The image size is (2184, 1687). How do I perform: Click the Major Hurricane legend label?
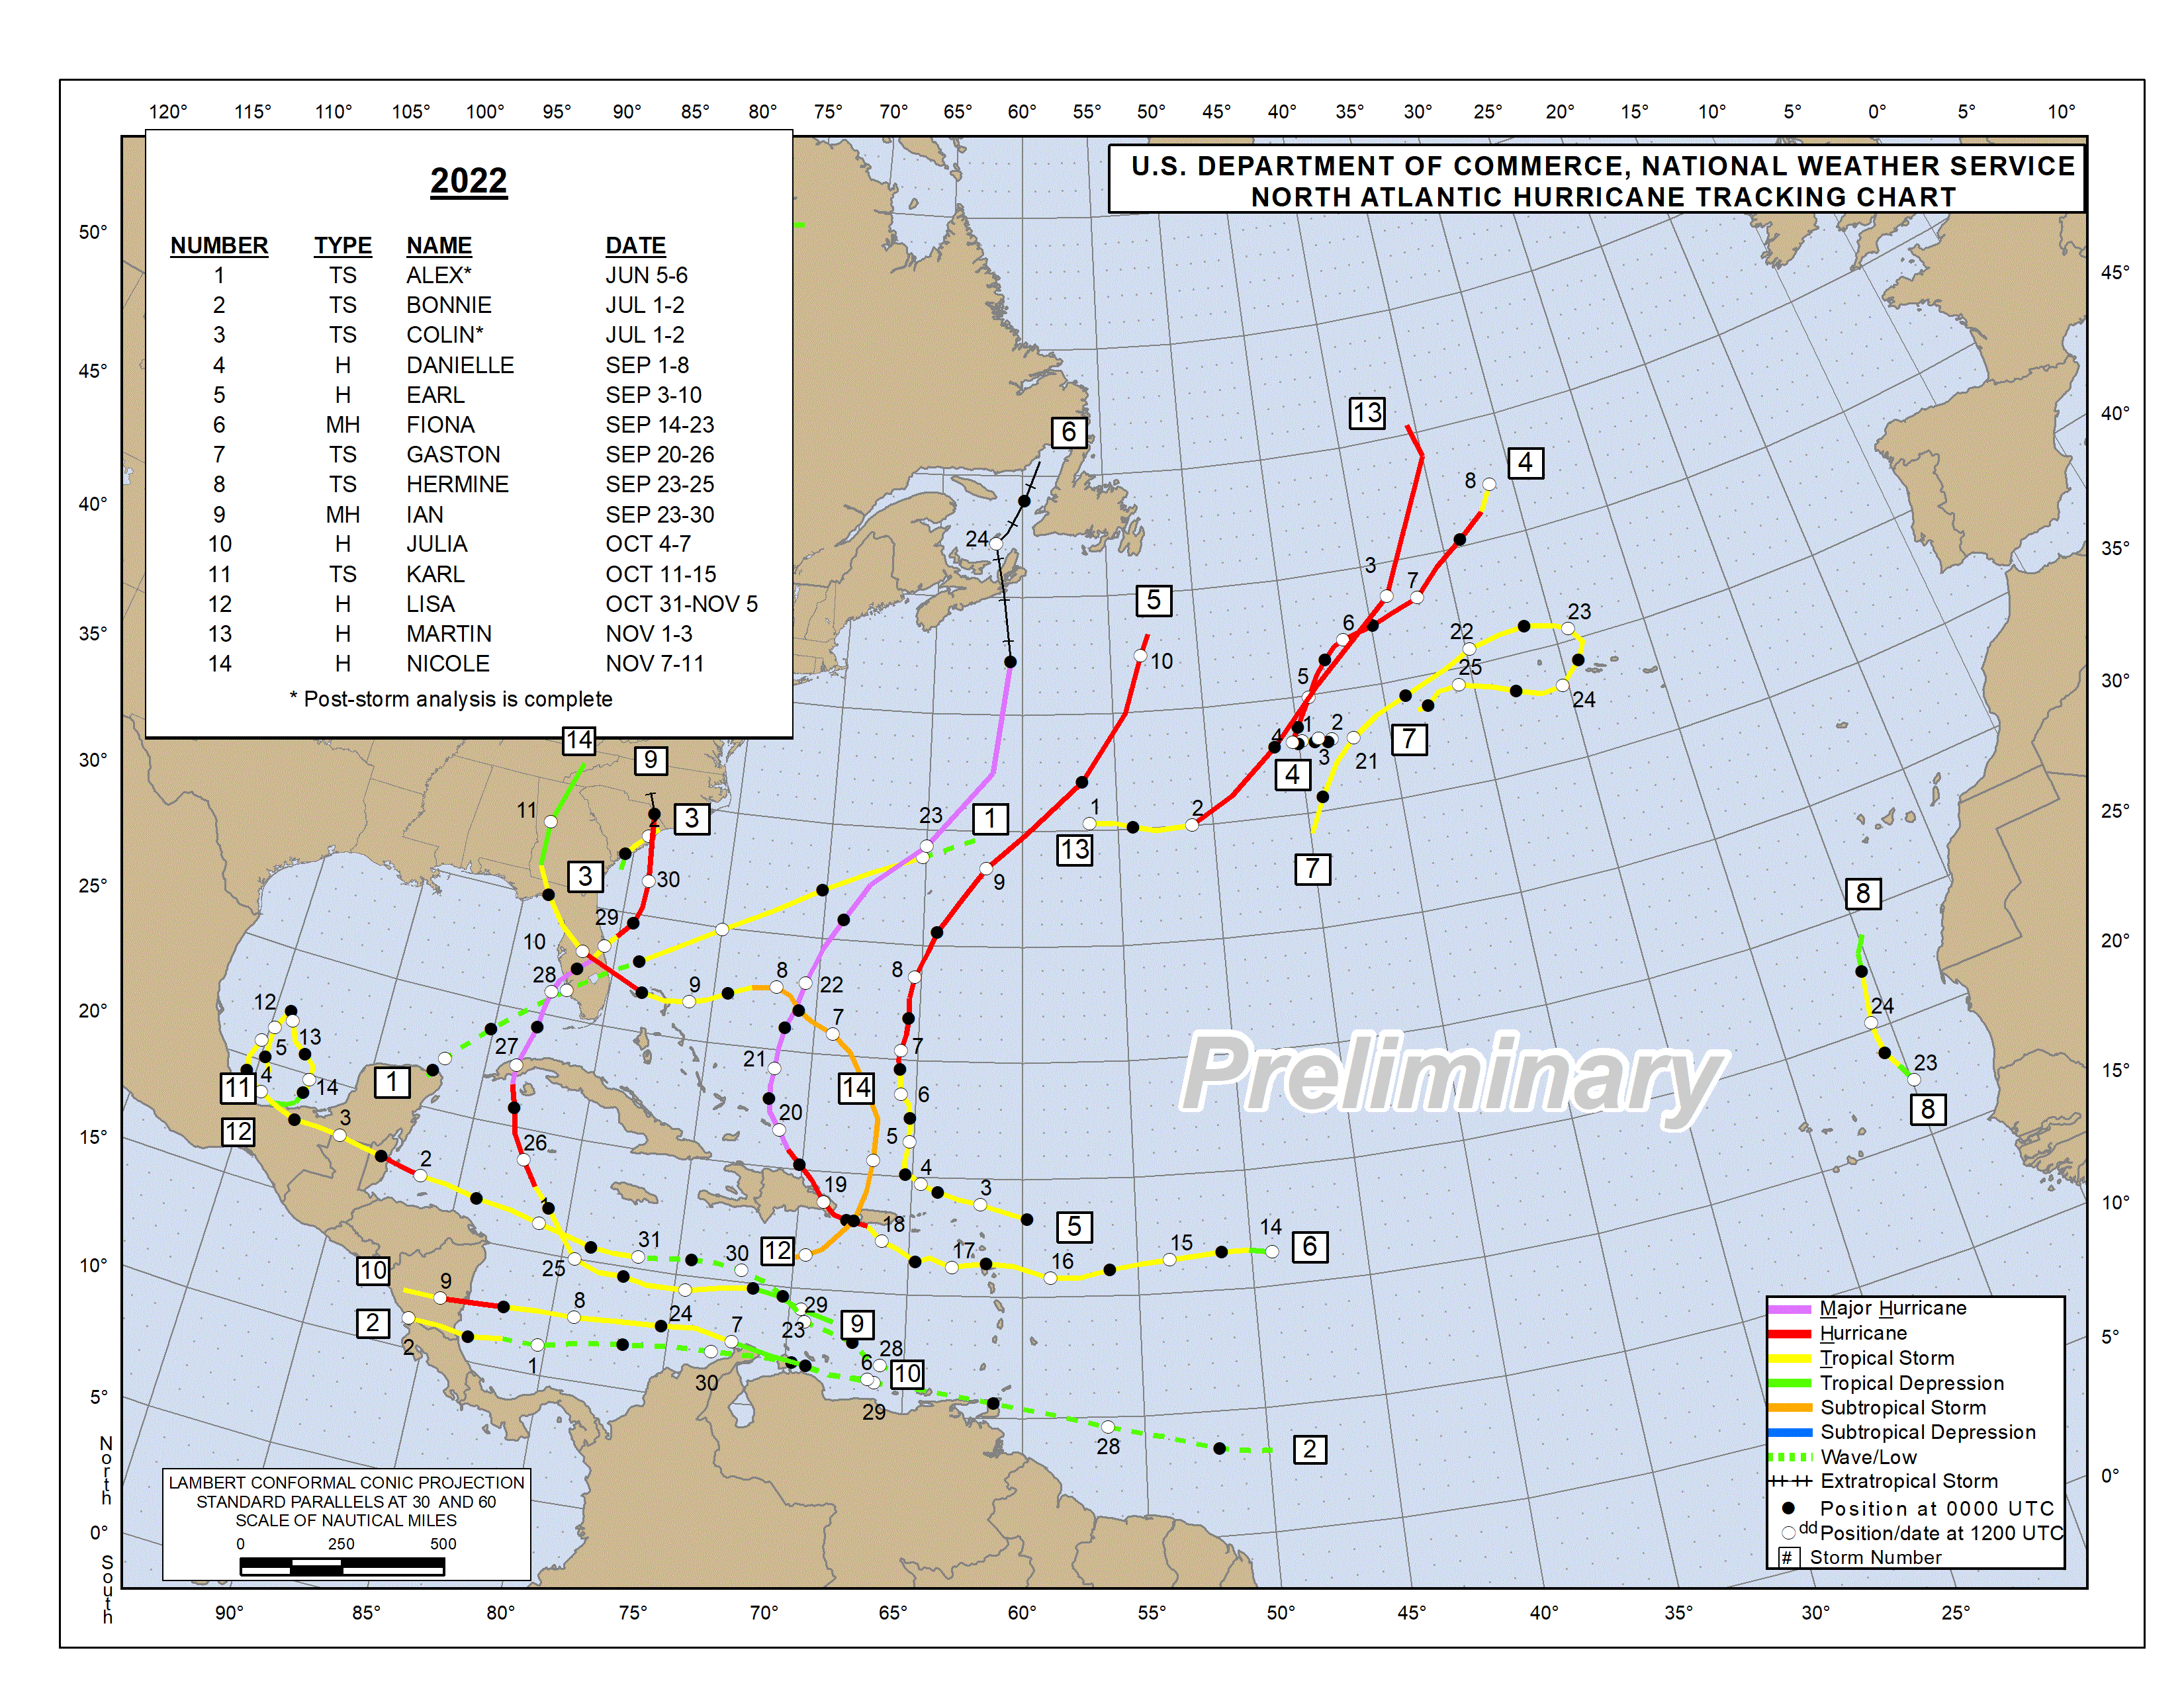(1893, 1308)
